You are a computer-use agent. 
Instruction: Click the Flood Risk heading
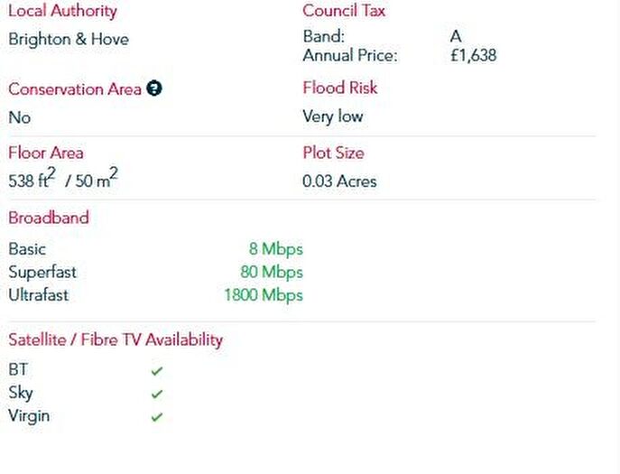pos(340,88)
